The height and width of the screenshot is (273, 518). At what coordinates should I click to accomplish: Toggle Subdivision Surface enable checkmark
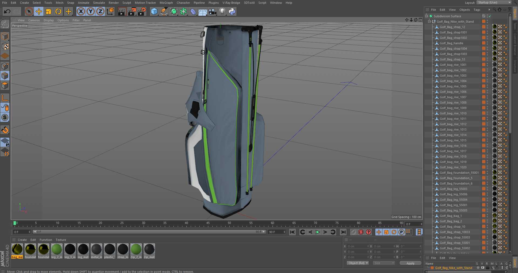click(490, 16)
